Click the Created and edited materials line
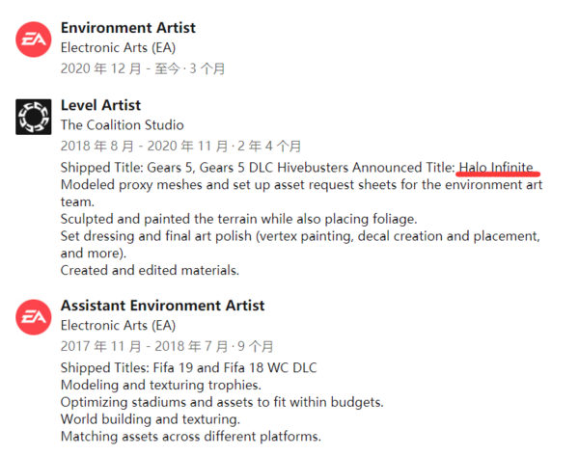The image size is (579, 455). tap(150, 271)
